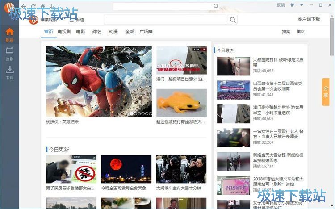
Task: Click the 新婚当天大雪封路 headline
Action: (278, 158)
